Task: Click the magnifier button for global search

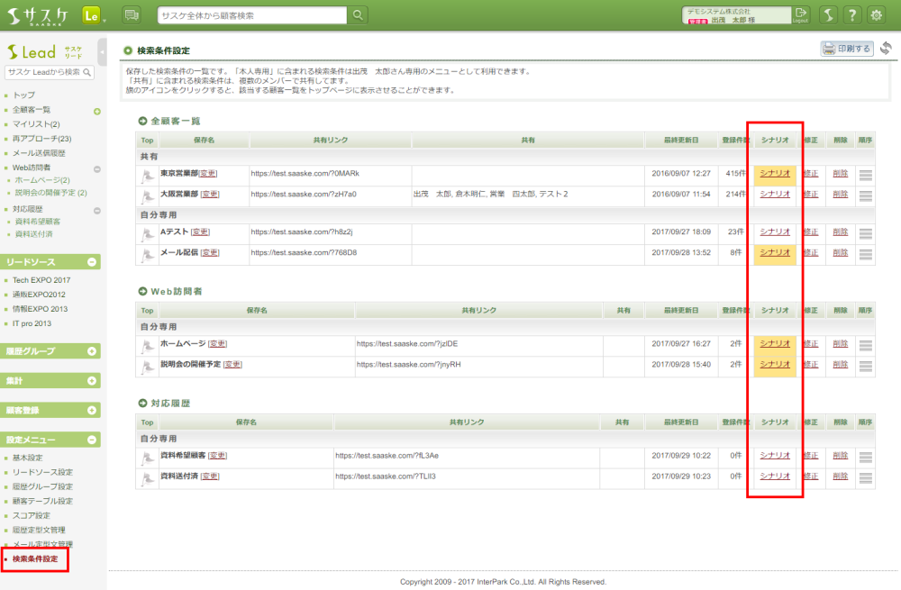Action: click(359, 15)
